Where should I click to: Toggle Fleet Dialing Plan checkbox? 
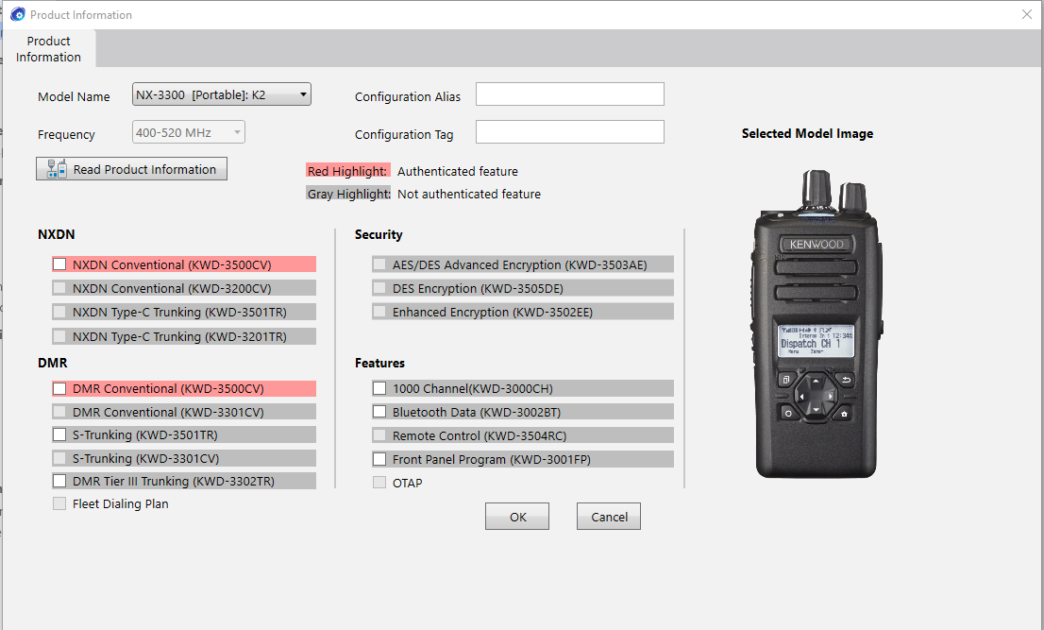click(59, 503)
